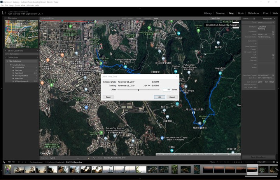The height and width of the screenshot is (180, 280).
Task: Open the Slideshow module
Action: pyautogui.click(x=253, y=13)
